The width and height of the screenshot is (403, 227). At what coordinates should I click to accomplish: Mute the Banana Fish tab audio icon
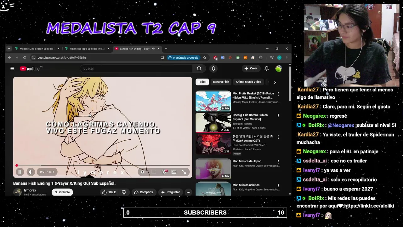point(153,49)
